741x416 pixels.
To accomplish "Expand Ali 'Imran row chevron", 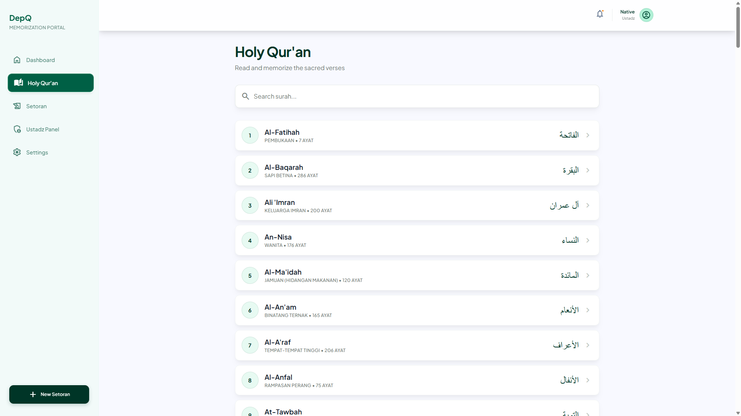I will point(588,205).
